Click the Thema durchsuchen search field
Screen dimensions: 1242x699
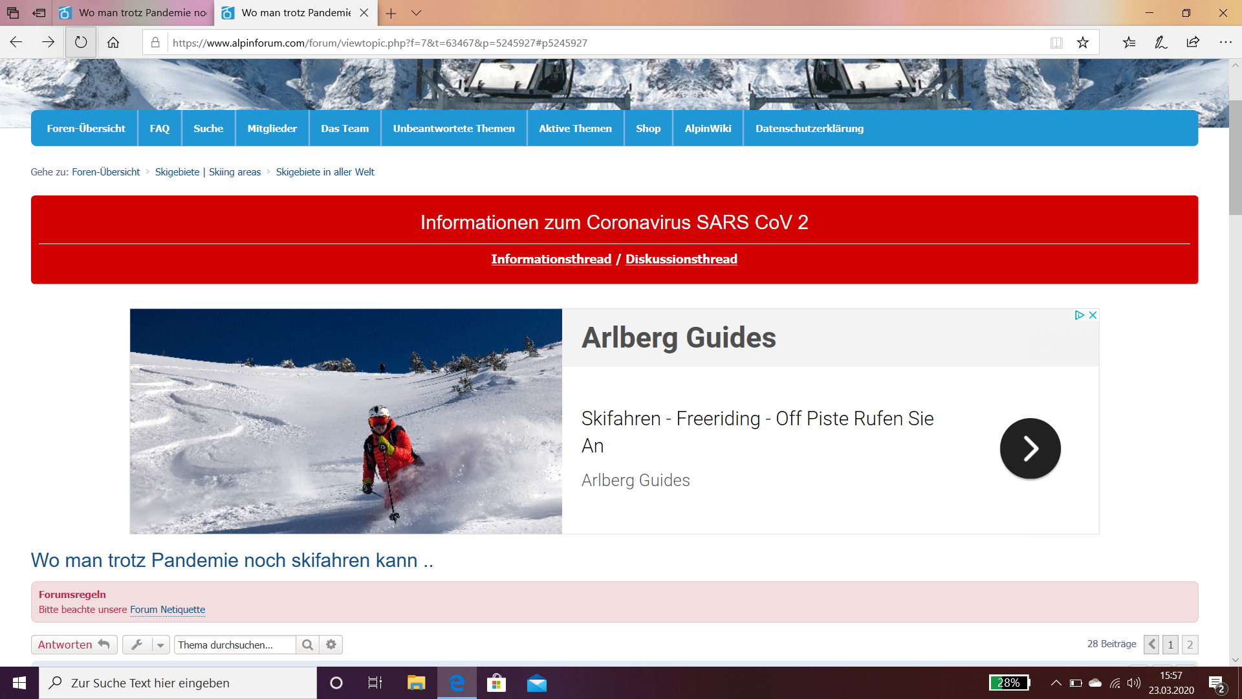click(x=234, y=645)
